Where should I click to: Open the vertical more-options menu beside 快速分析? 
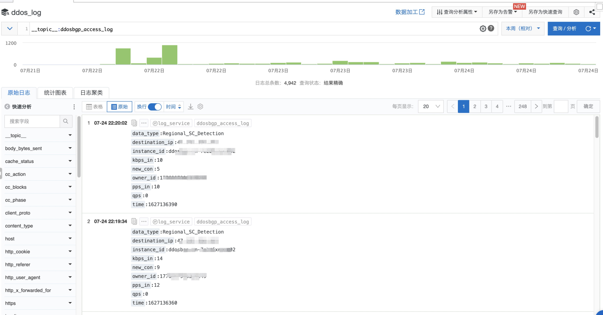click(x=74, y=106)
